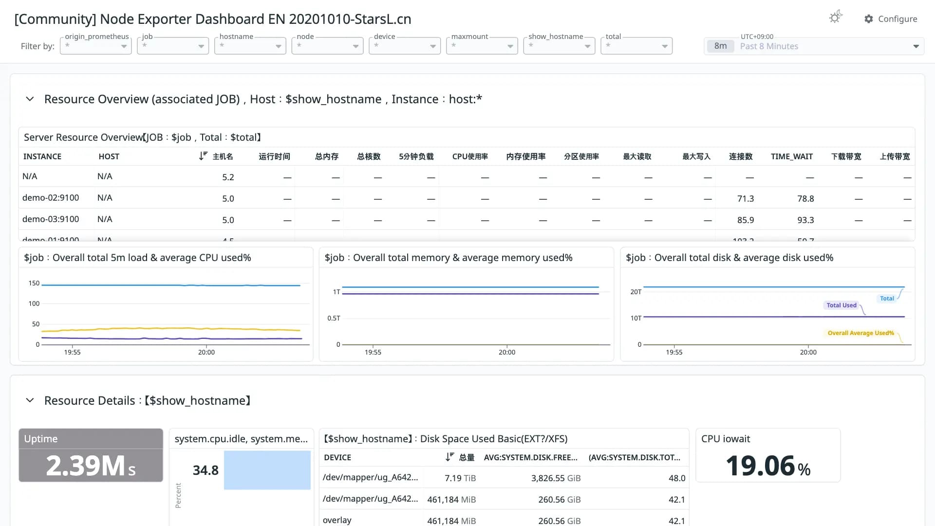Click the overlay device row
The width and height of the screenshot is (935, 526).
[504, 520]
